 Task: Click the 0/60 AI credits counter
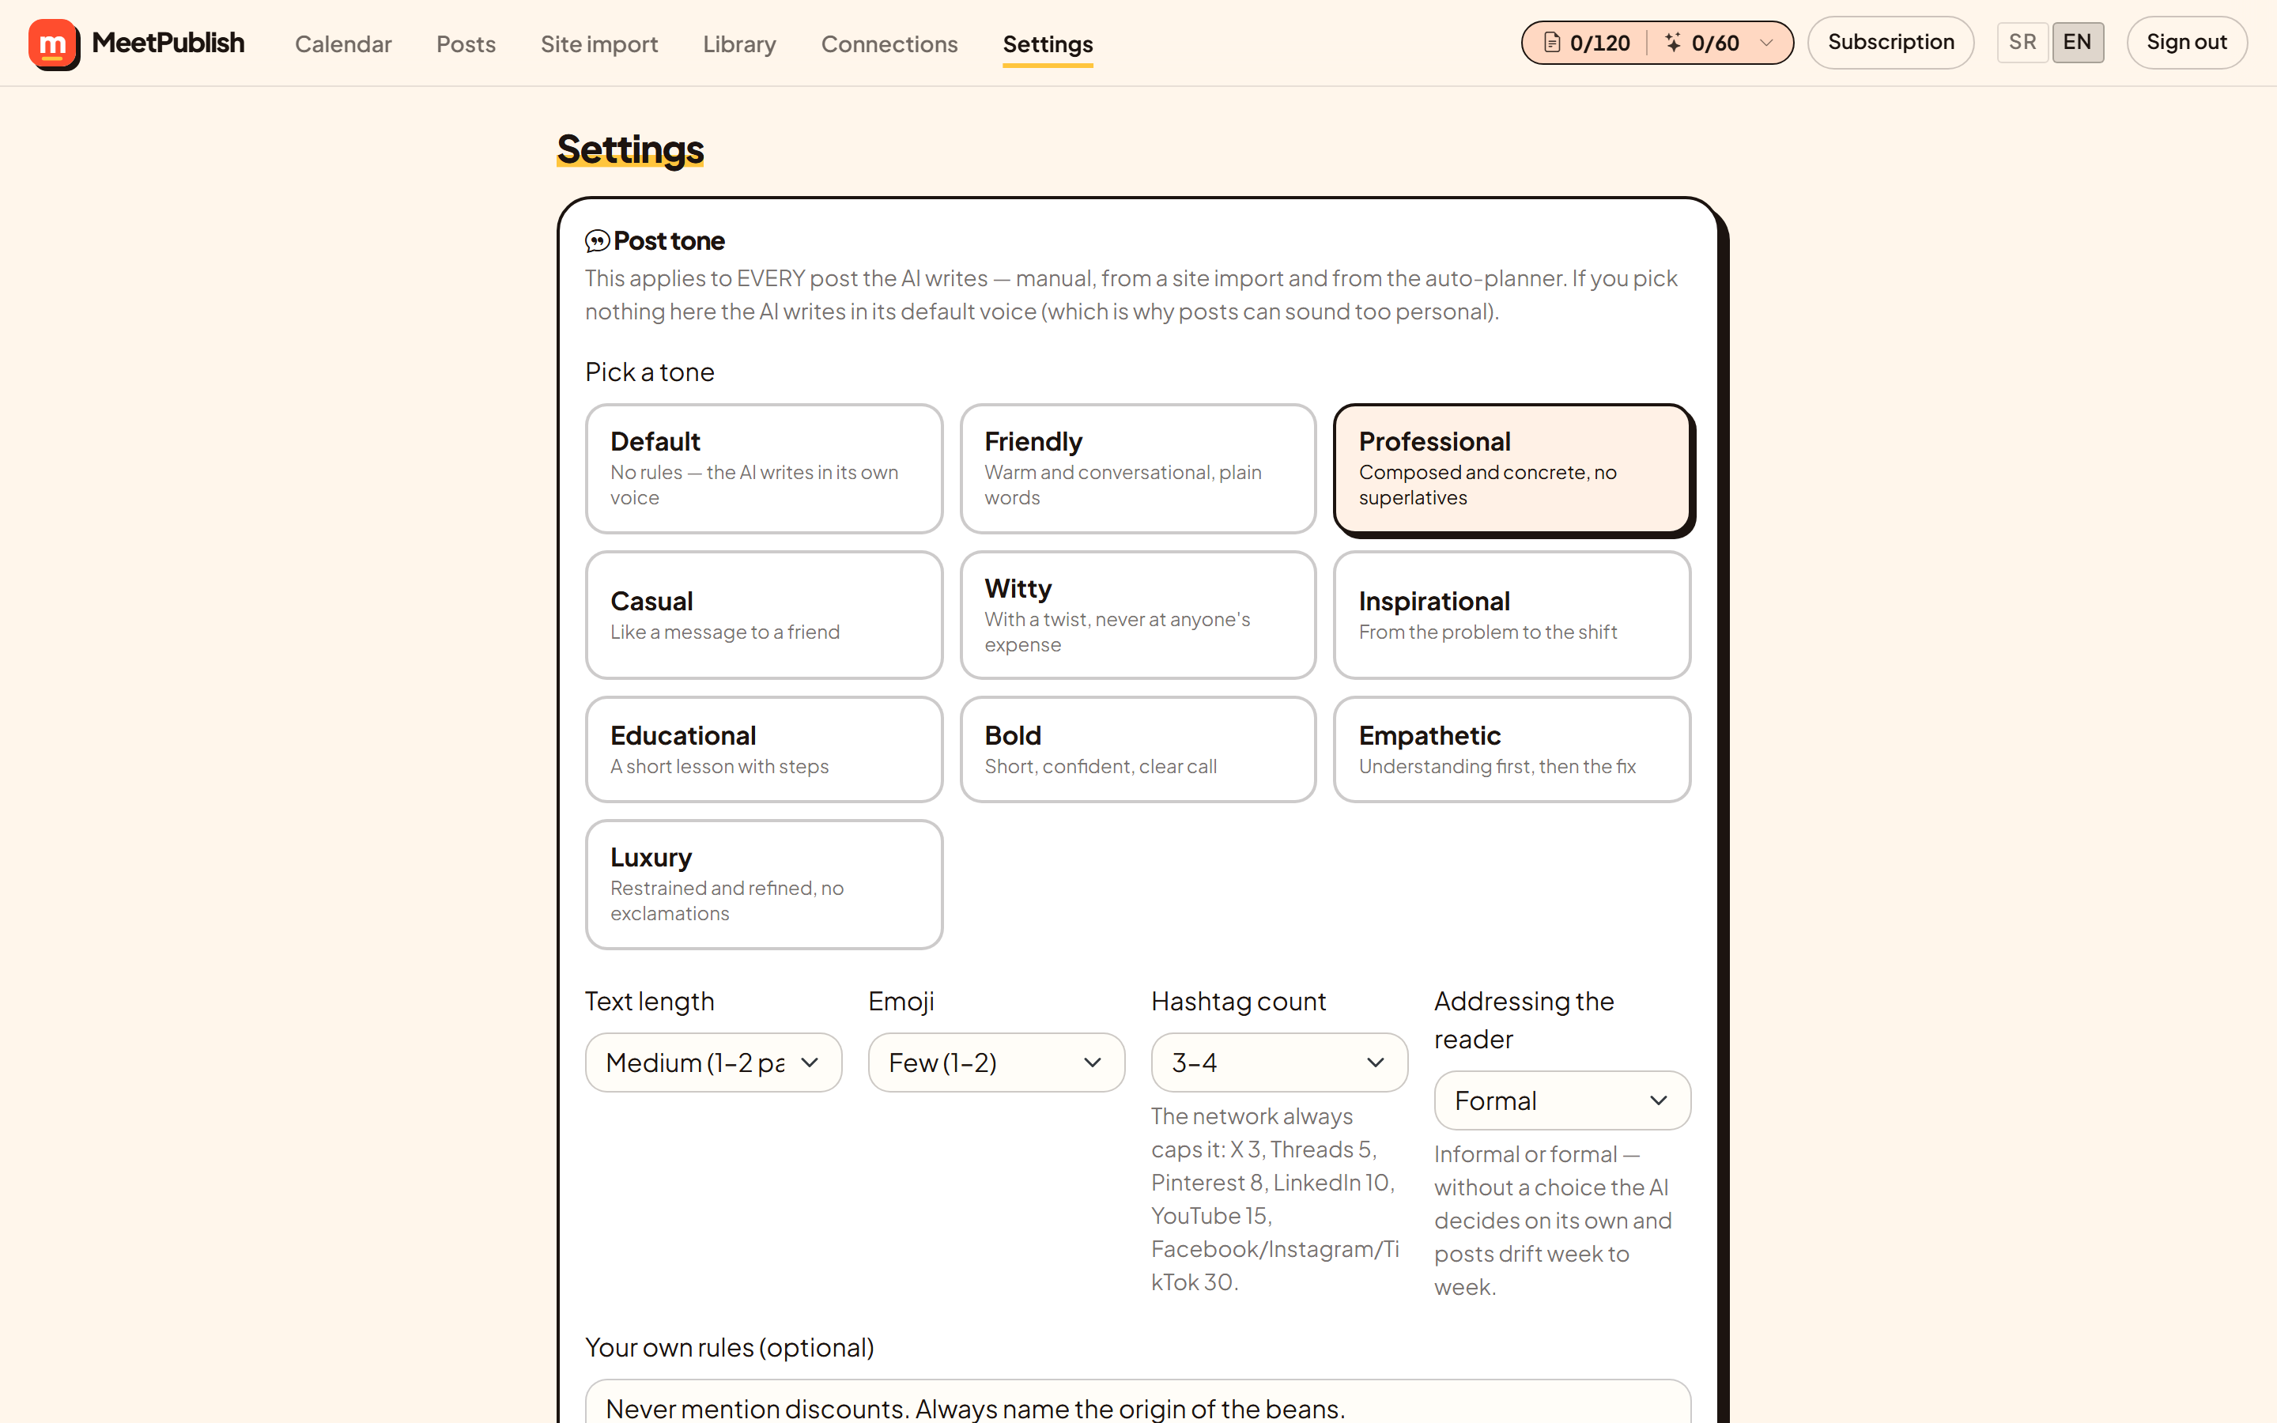(1716, 43)
